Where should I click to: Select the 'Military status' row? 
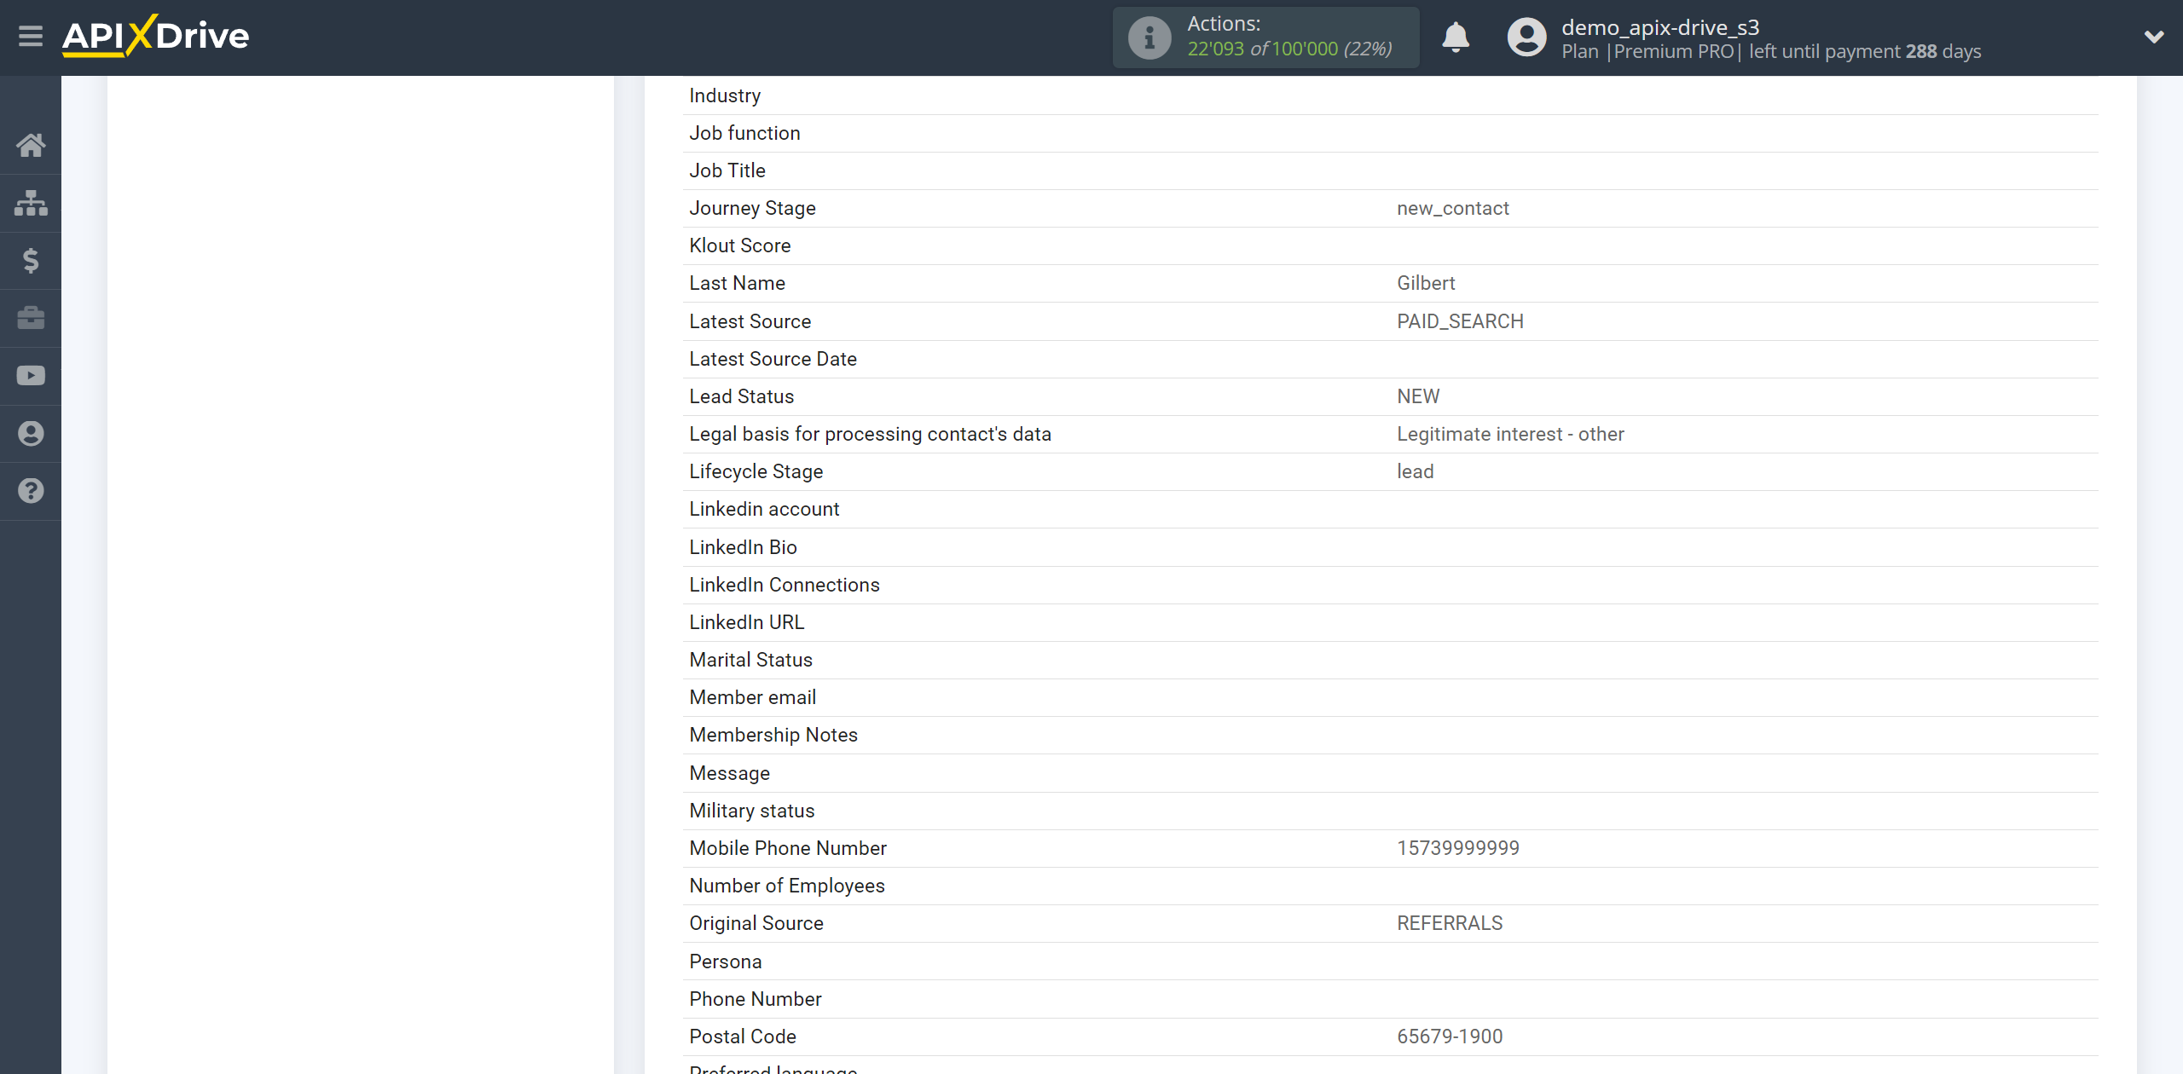[1390, 811]
